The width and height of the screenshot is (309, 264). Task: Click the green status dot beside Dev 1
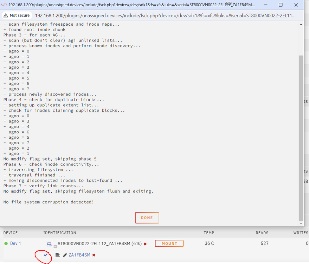point(6,244)
